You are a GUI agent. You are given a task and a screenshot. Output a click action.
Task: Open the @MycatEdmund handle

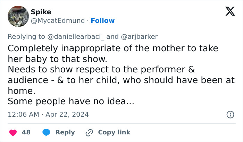click(x=58, y=21)
